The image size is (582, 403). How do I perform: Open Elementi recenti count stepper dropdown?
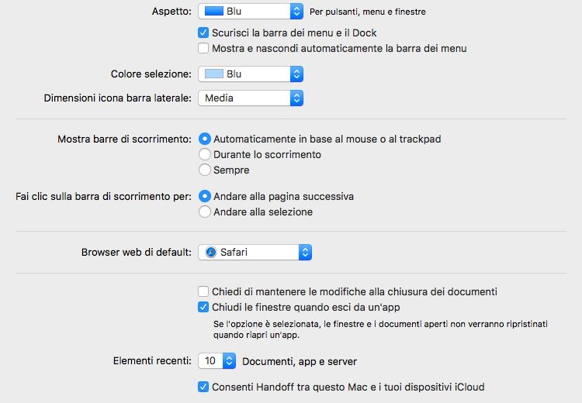pos(229,361)
